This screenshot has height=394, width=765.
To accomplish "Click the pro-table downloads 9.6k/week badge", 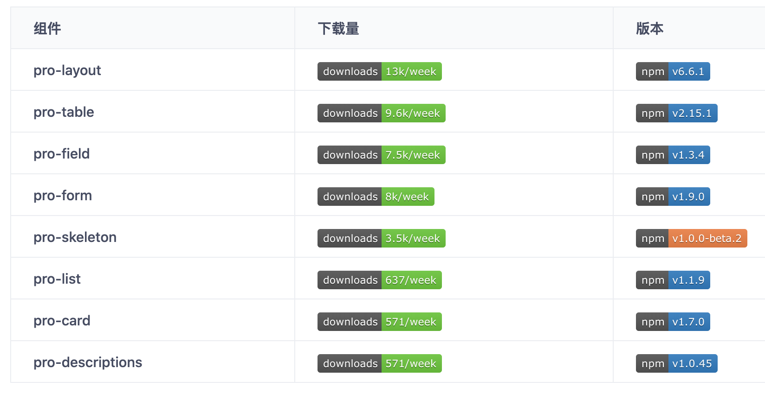I will coord(381,113).
